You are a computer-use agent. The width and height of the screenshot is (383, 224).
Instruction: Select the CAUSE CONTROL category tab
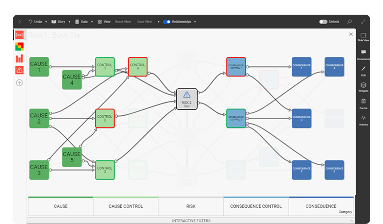coord(126,206)
